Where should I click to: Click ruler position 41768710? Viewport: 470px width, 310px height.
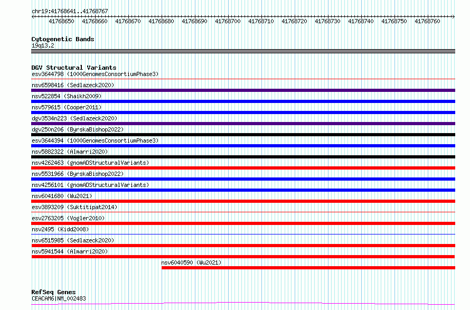click(x=261, y=21)
